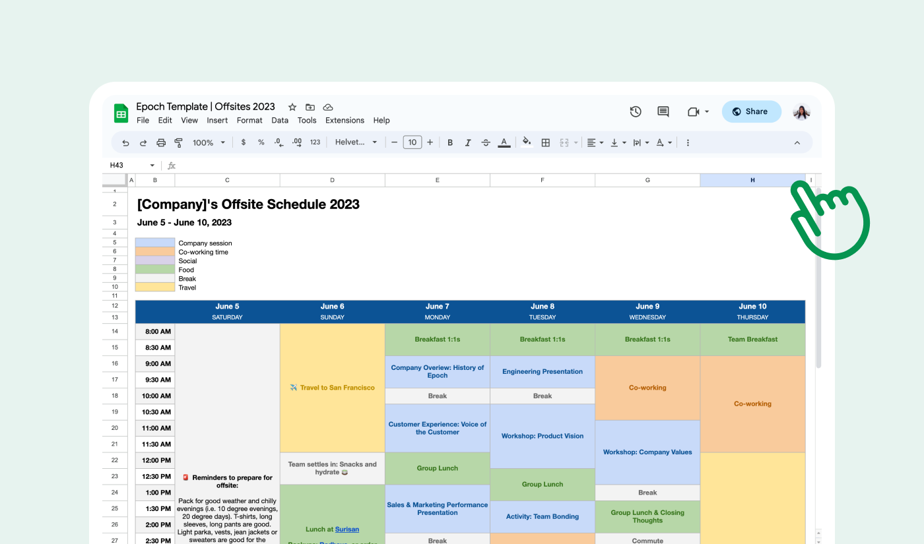This screenshot has height=544, width=924.
Task: Check the cloud save status icon
Action: (327, 107)
